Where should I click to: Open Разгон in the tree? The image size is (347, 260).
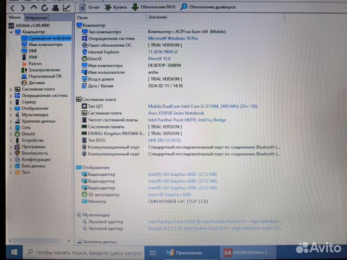32,64
